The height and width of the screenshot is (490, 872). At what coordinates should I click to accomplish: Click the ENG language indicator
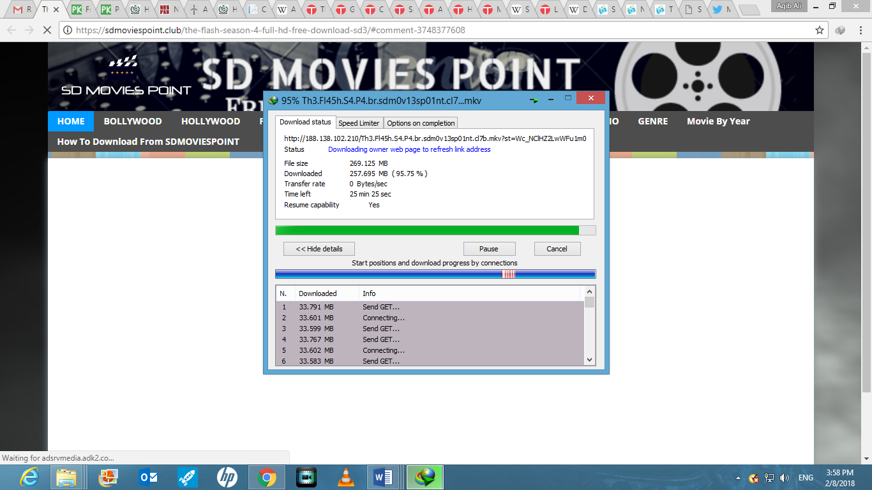(806, 478)
